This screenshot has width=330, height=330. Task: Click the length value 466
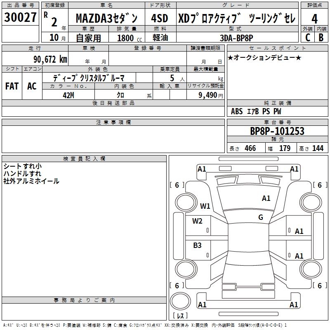pyautogui.click(x=250, y=148)
